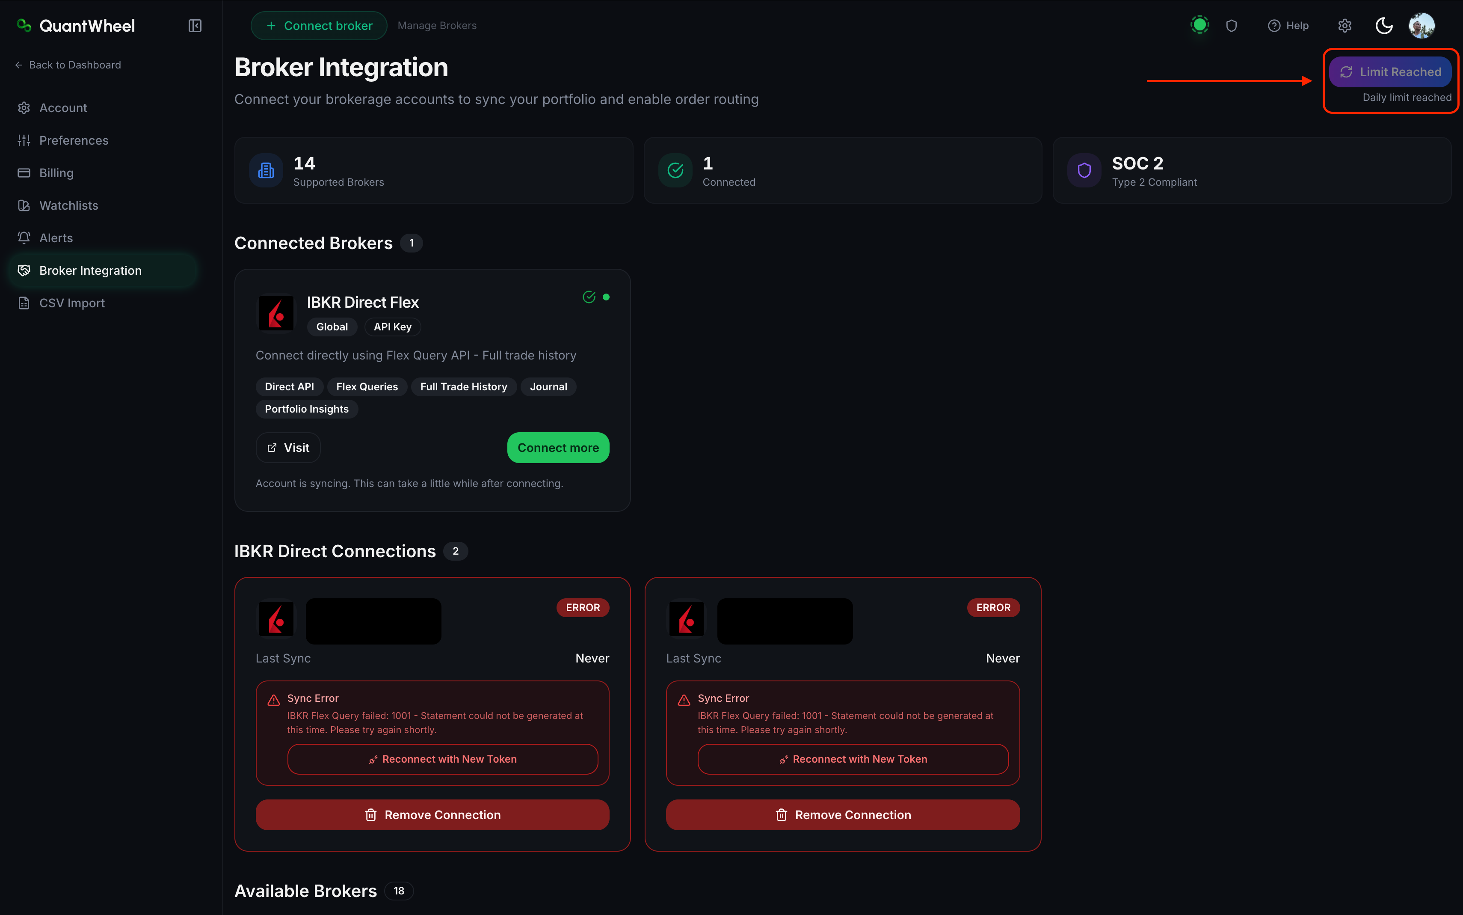The image size is (1463, 915).
Task: Click the Connect broker button
Action: click(x=319, y=25)
